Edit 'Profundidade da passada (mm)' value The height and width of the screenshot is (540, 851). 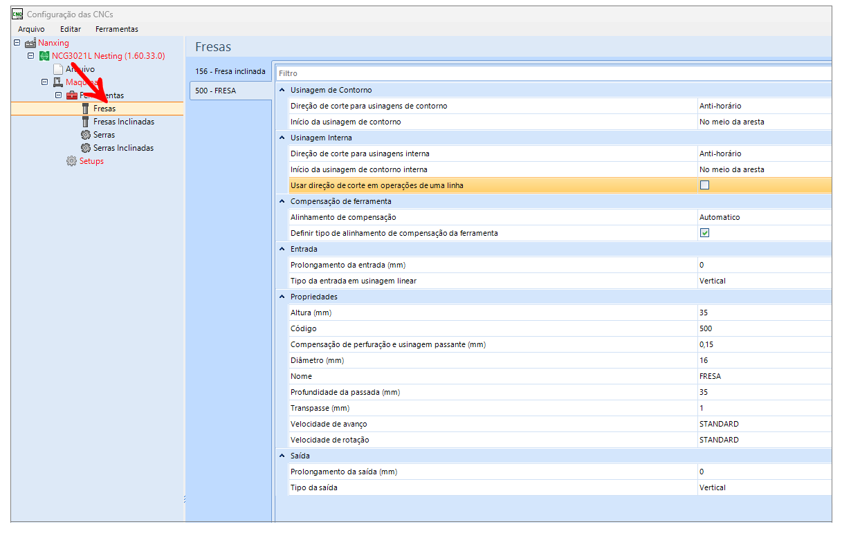click(x=764, y=392)
